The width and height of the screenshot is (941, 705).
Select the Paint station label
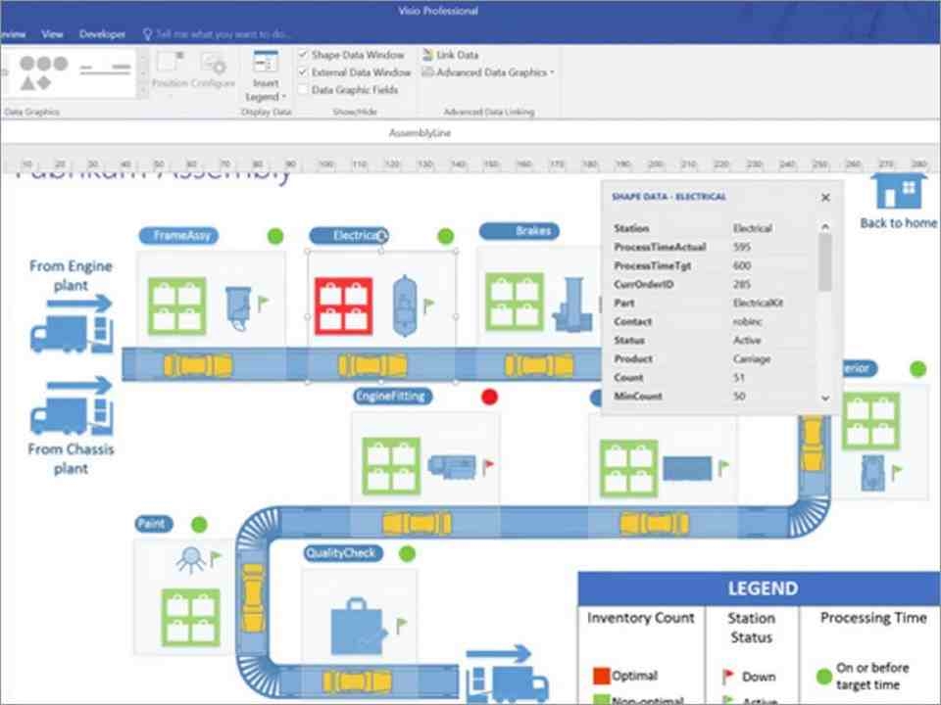(154, 524)
